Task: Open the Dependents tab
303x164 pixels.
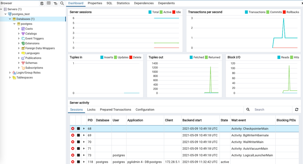Action: point(166,3)
